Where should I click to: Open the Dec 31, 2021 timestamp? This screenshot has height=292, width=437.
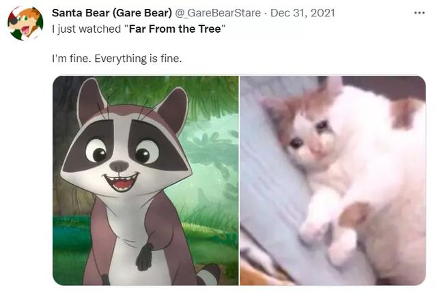point(302,13)
